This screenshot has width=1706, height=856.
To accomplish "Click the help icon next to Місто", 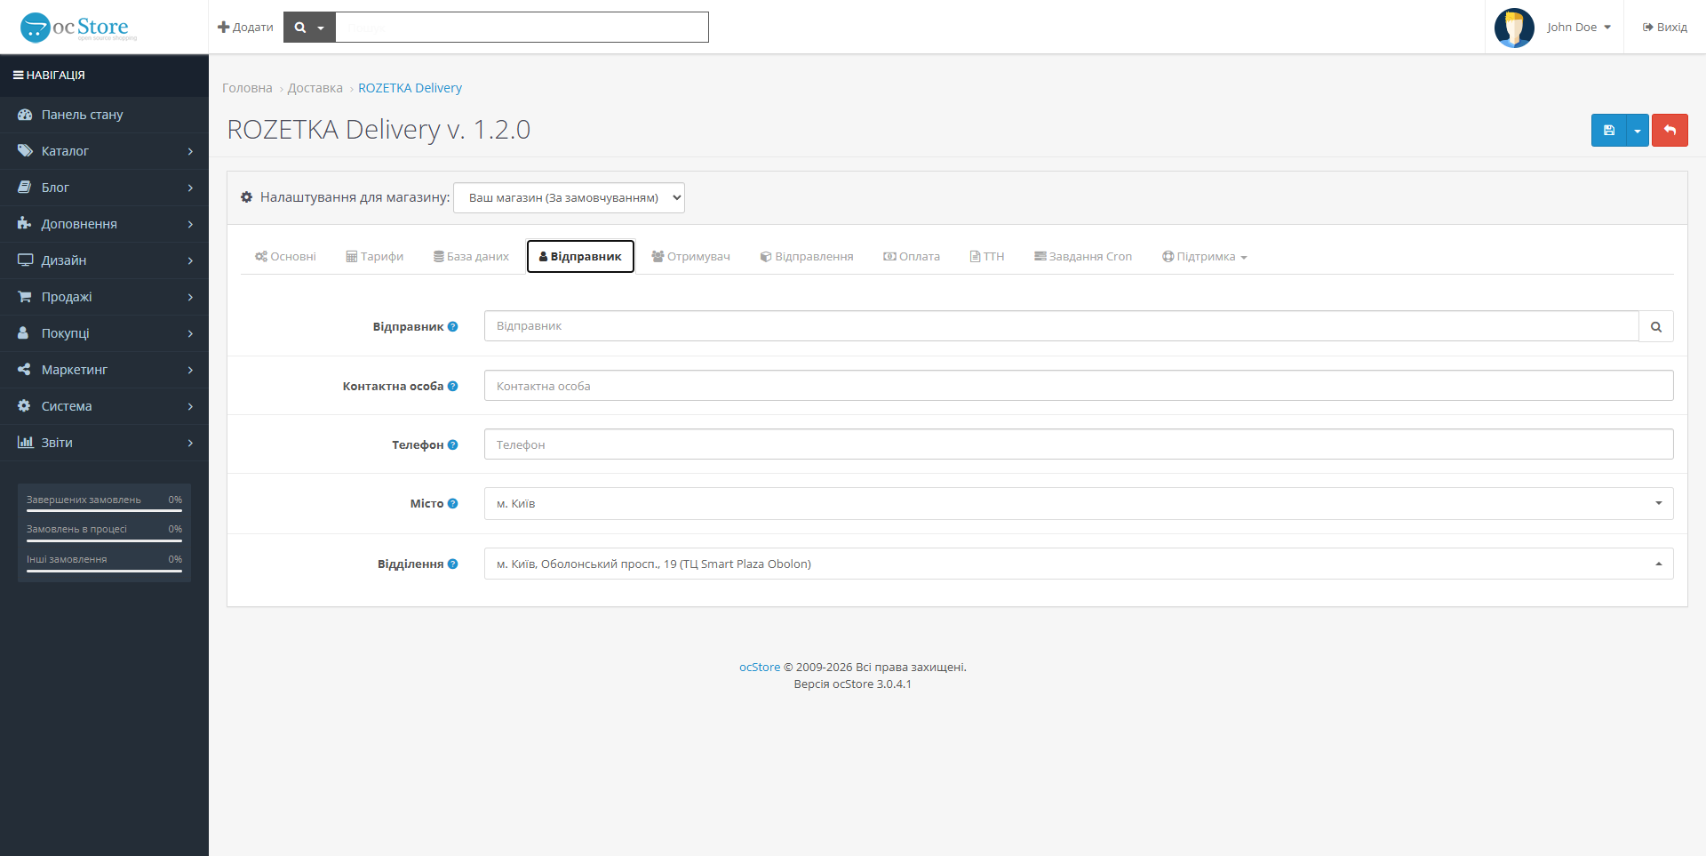I will [453, 504].
